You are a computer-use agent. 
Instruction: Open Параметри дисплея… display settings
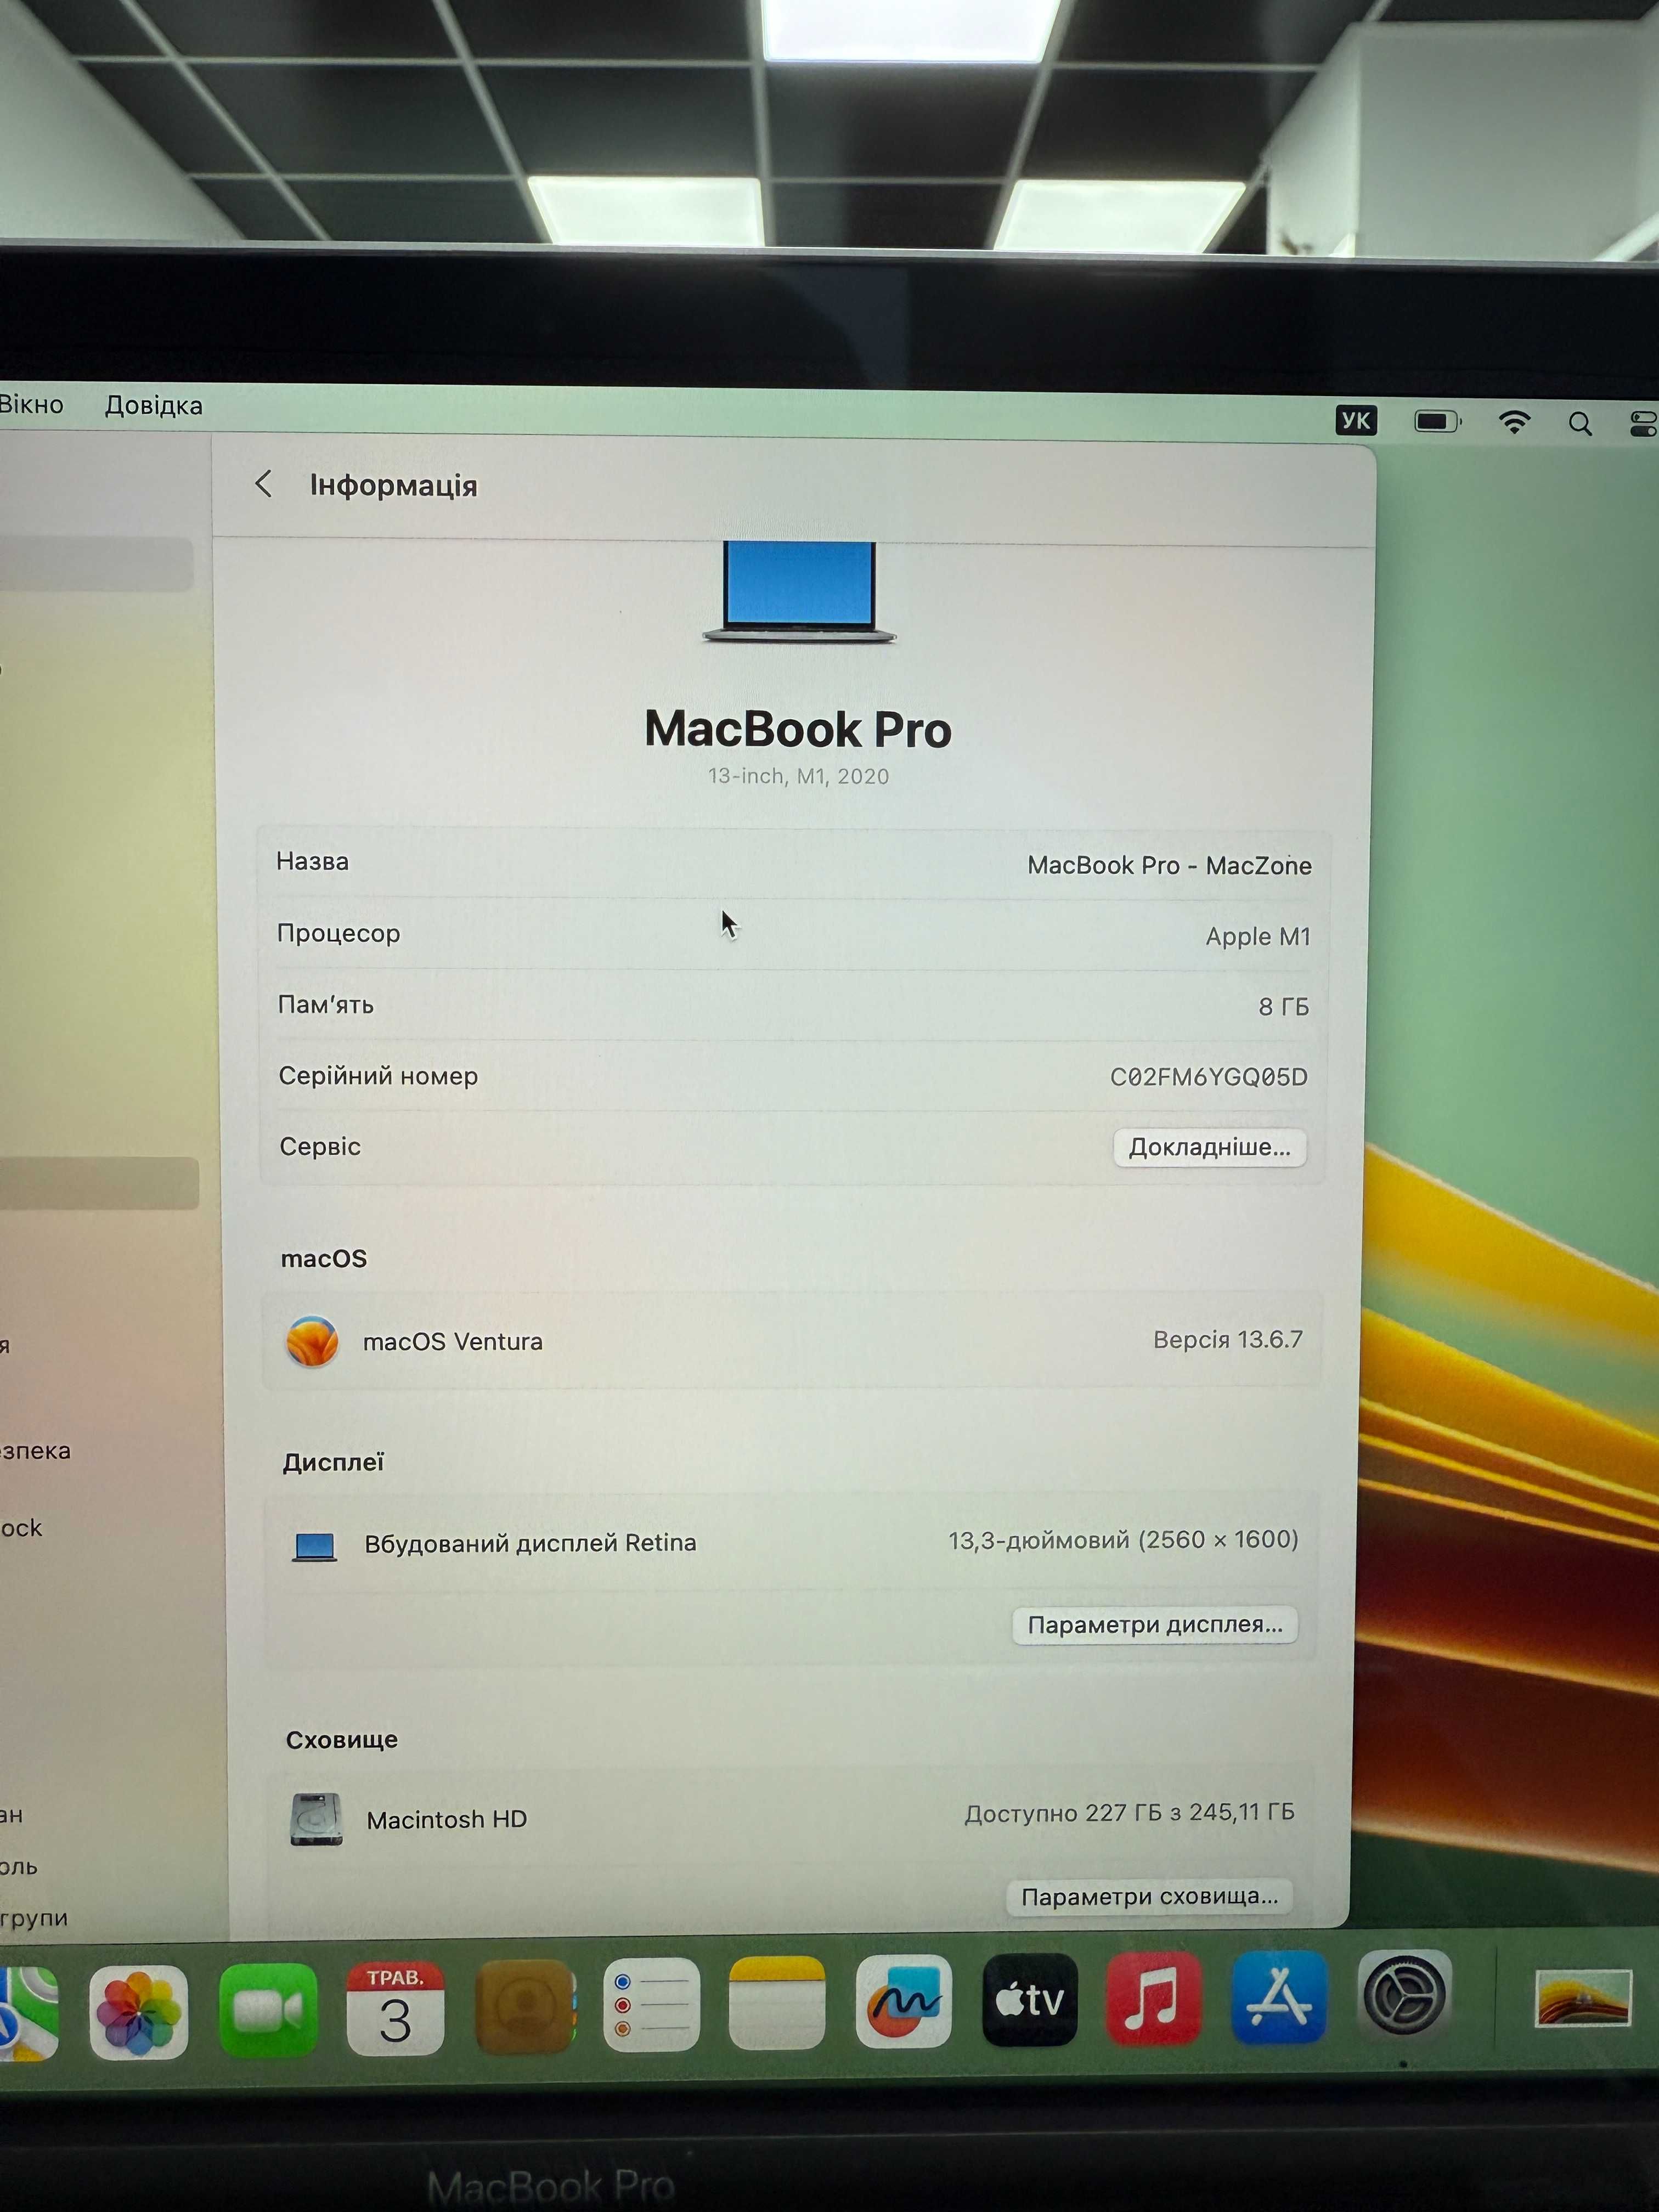point(1155,1625)
